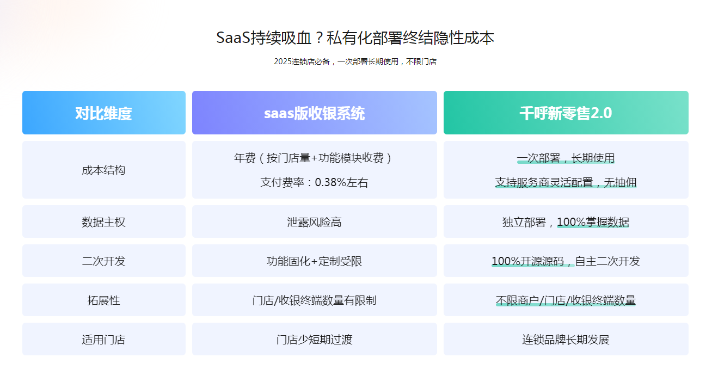Select the '千呼新零售2.0' column header
Screen dimensions: 712x382
pos(566,113)
